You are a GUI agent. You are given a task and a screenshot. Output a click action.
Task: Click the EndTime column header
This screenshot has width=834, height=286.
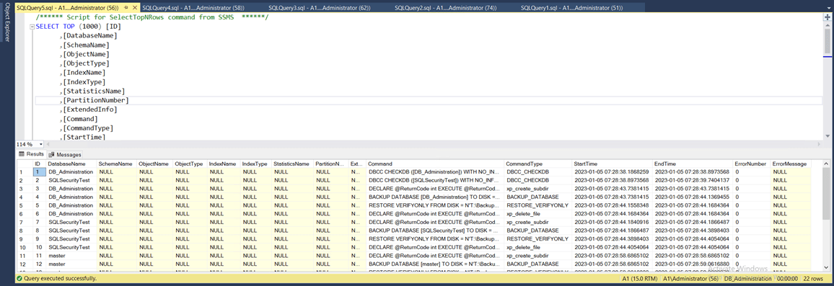(x=693, y=164)
